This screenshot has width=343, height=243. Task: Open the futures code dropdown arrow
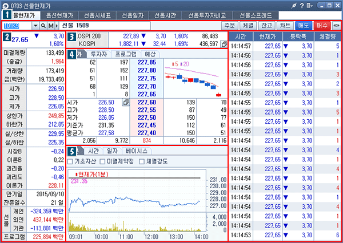(35, 26)
